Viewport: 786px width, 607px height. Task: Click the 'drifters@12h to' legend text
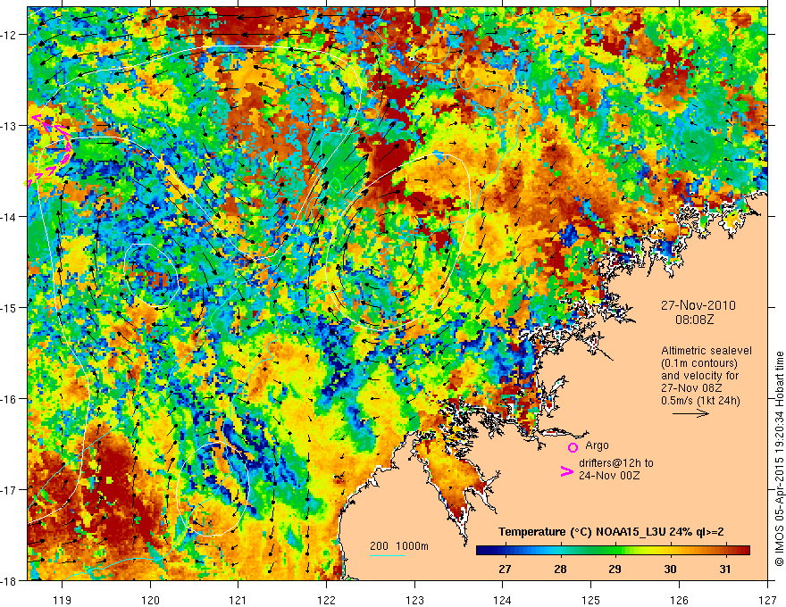coord(616,462)
